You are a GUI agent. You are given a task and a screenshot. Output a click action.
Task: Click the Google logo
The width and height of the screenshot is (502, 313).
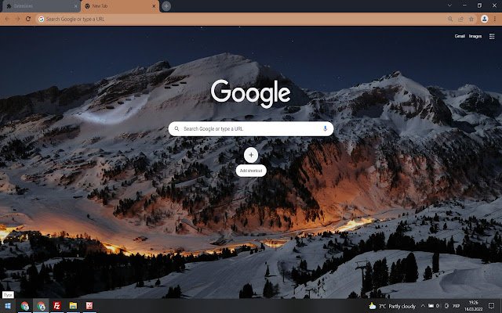[x=251, y=93]
